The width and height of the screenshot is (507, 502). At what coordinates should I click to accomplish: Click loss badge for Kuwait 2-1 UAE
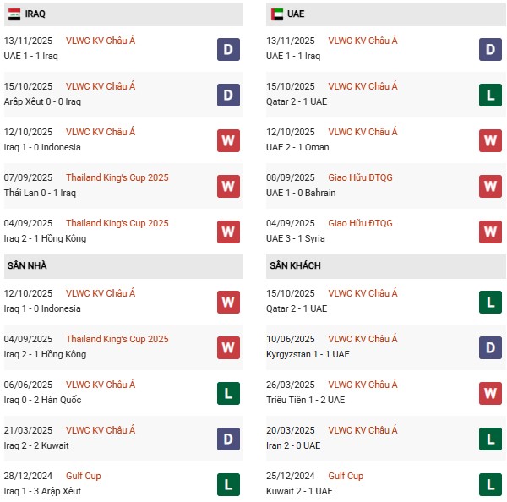[490, 485]
